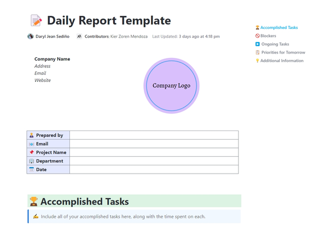Click the envelope icon beside Email
The width and height of the screenshot is (328, 232).
[32, 144]
